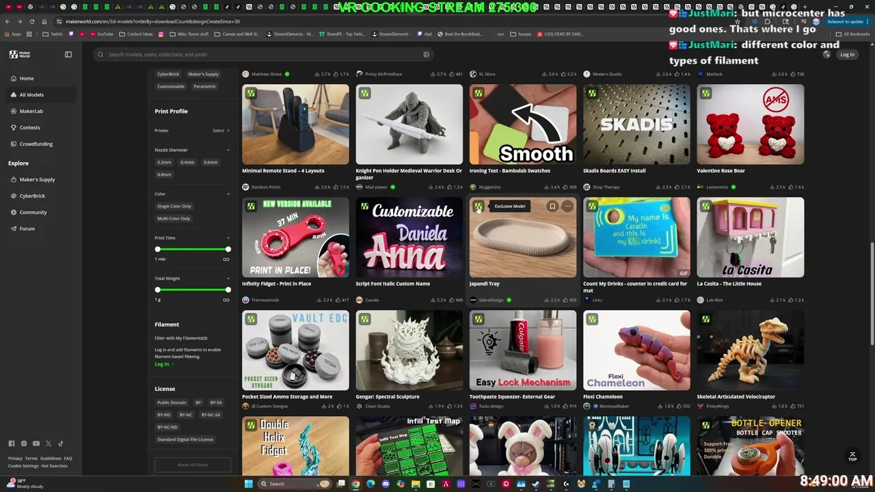Viewport: 875px width, 492px height.
Task: Open Gengar Spectral Sculpture thumbnail
Action: (x=409, y=351)
